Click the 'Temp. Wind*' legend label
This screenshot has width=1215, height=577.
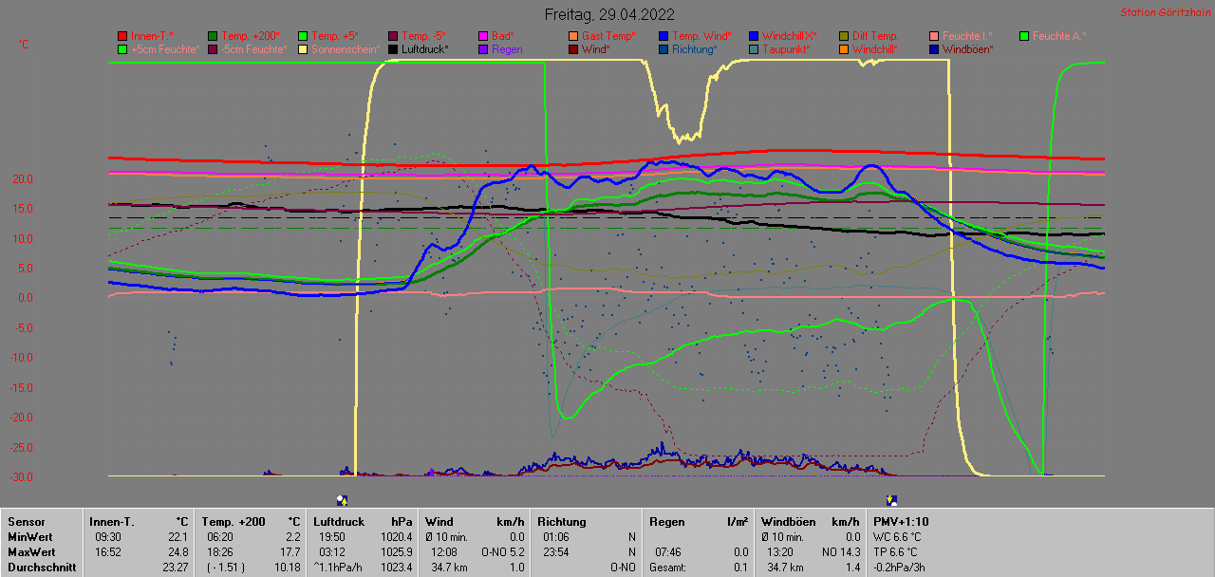click(x=701, y=36)
